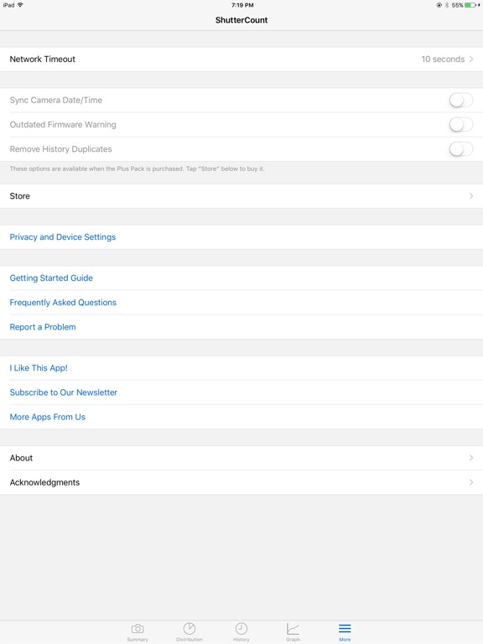Expand Network Timeout 10 seconds chevron

(x=471, y=60)
